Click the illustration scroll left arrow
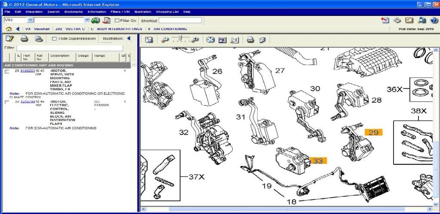 tap(143, 209)
